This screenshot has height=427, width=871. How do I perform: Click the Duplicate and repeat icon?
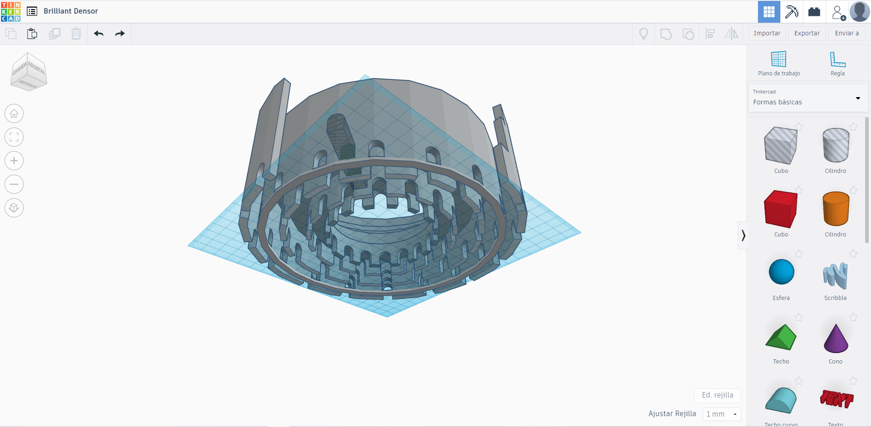(54, 34)
